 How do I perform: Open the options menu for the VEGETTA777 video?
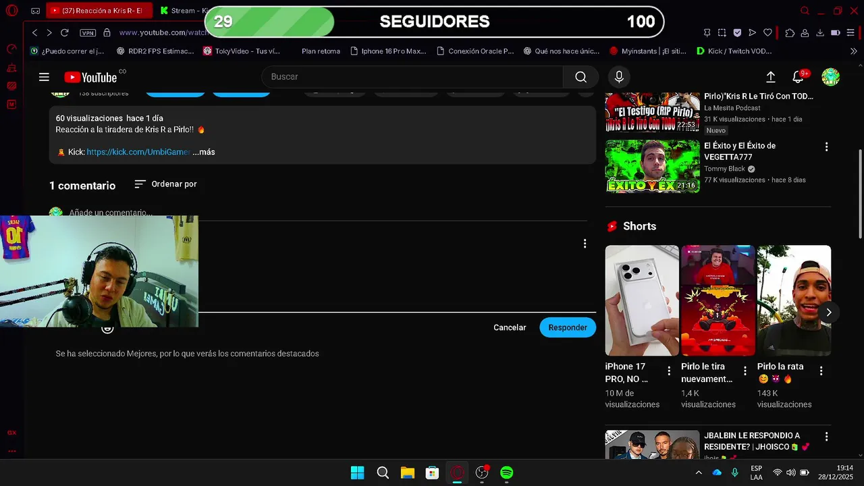(x=826, y=146)
